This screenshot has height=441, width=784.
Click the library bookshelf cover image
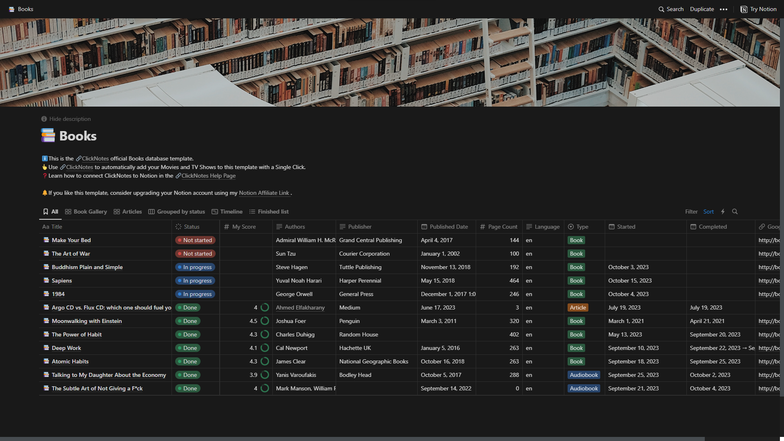click(390, 62)
